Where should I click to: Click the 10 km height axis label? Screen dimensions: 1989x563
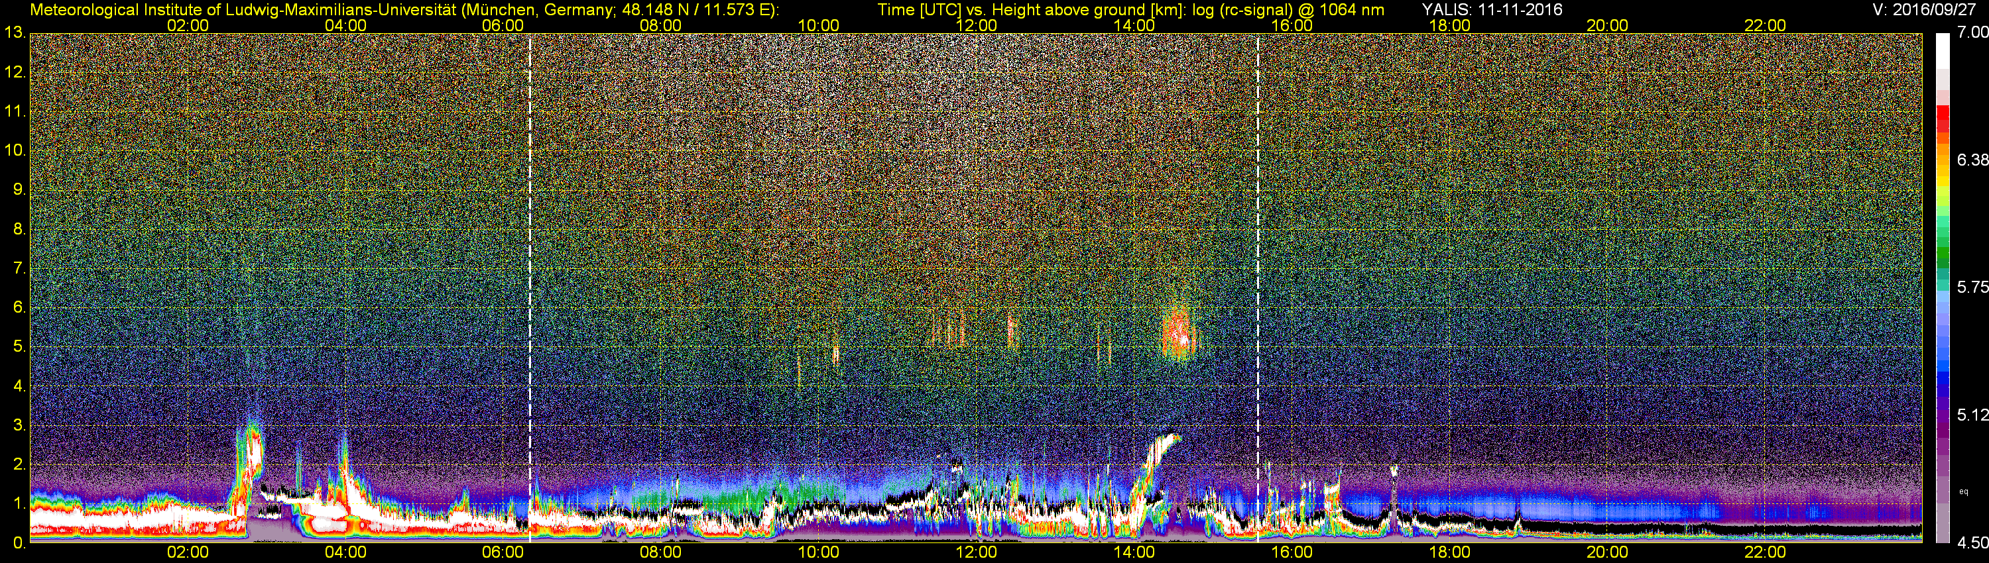pos(15,150)
